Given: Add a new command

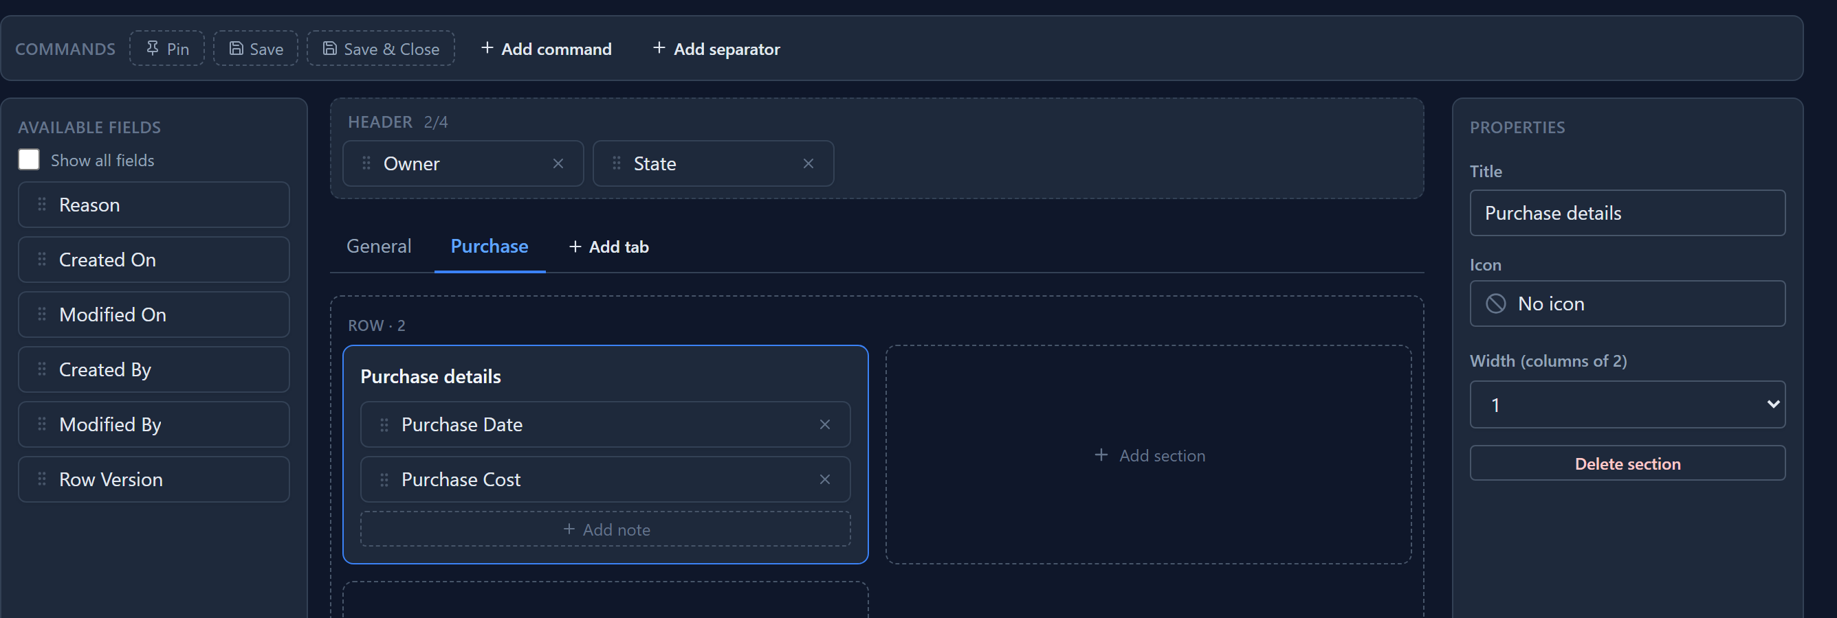Looking at the screenshot, I should tap(547, 49).
